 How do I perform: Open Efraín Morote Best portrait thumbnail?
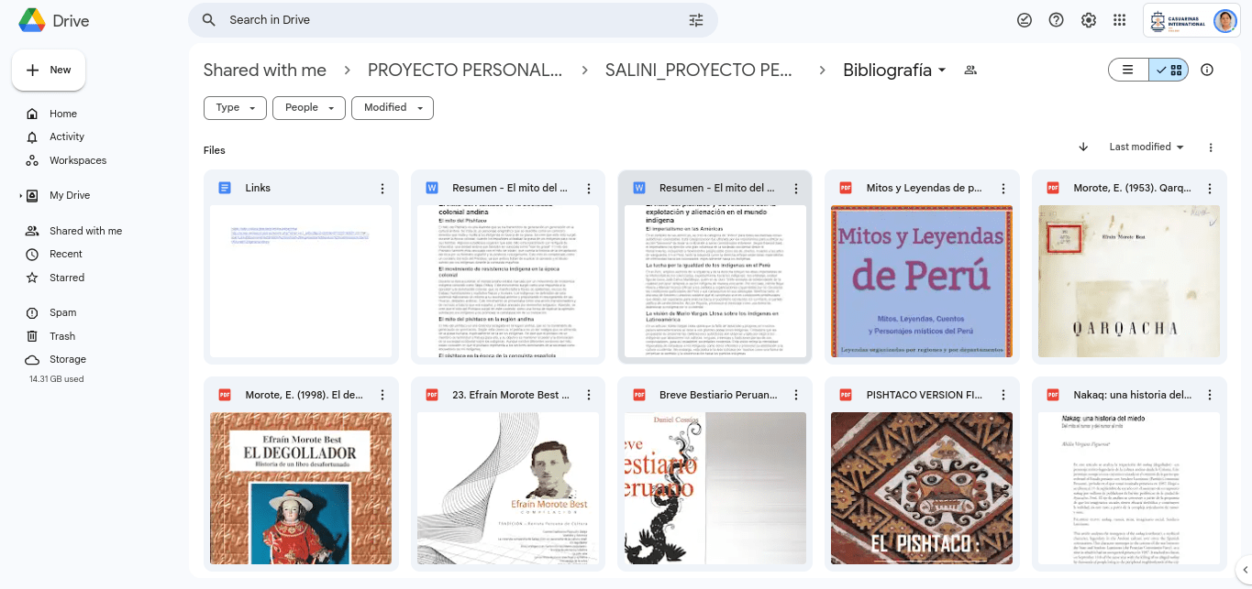pyautogui.click(x=508, y=488)
